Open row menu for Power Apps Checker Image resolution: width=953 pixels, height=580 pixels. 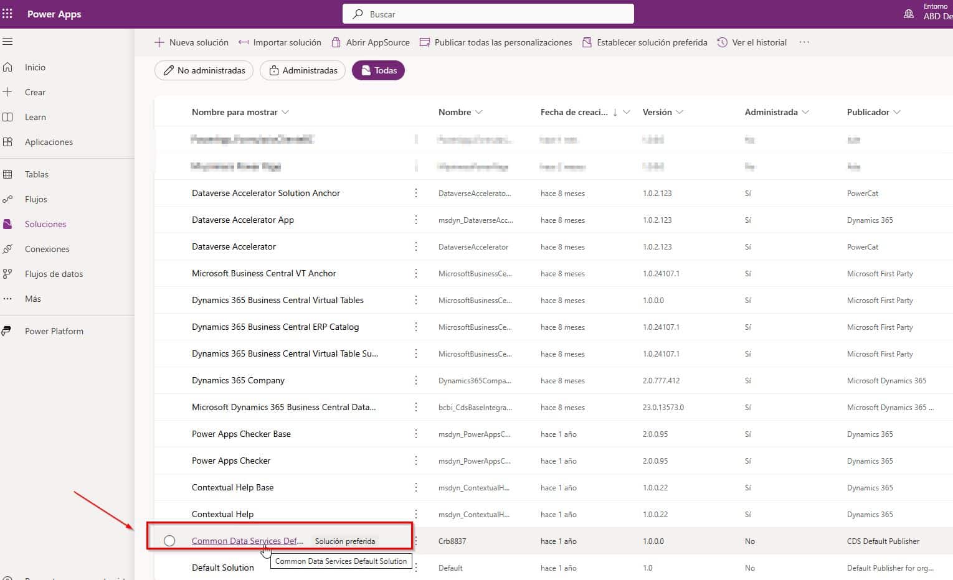coord(416,461)
